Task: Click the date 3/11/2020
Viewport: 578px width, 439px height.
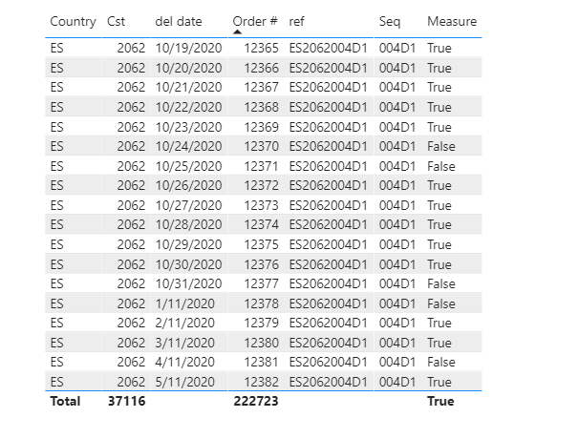Action: pos(184,343)
